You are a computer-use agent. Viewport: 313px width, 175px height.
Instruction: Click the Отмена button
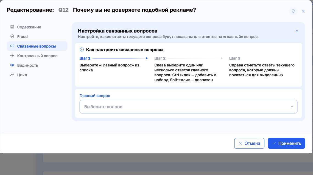[x=249, y=143]
